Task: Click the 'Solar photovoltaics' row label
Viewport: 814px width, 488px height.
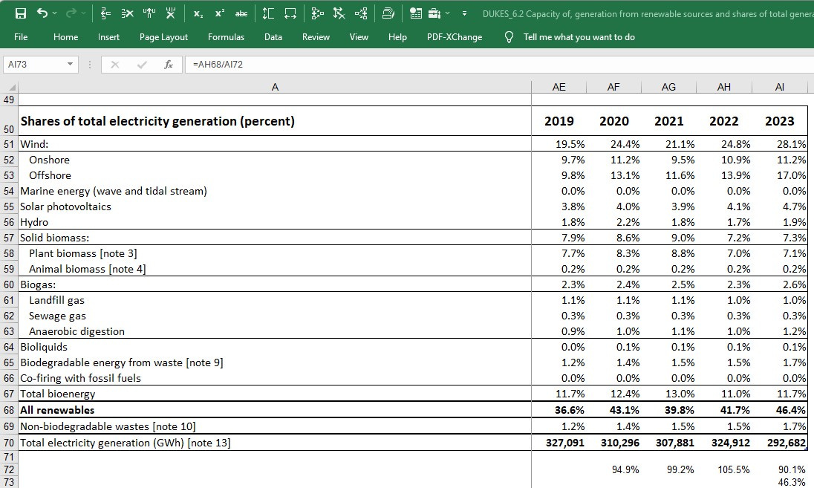Action: [65, 206]
